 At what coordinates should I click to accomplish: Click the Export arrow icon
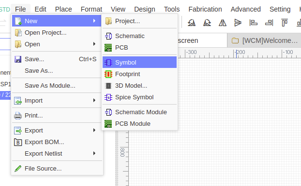(18, 131)
